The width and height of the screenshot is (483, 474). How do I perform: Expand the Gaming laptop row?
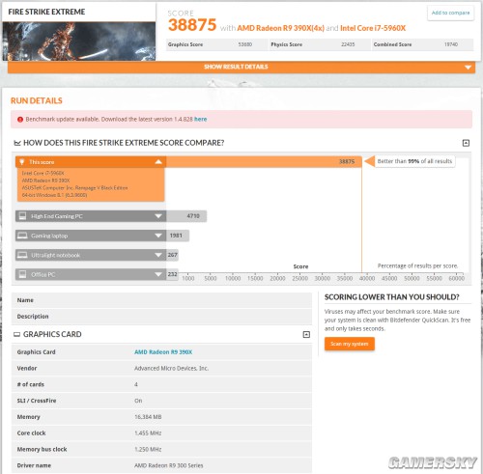[158, 236]
